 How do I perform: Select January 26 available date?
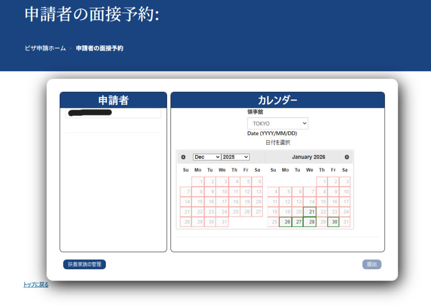pos(285,222)
